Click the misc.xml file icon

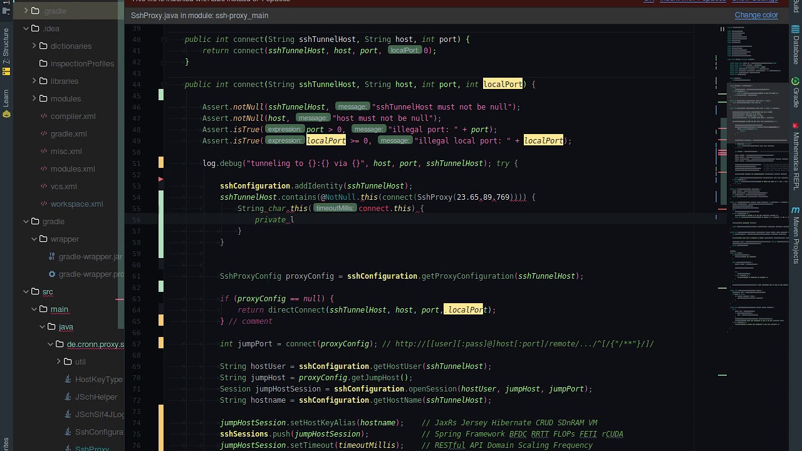(x=44, y=151)
